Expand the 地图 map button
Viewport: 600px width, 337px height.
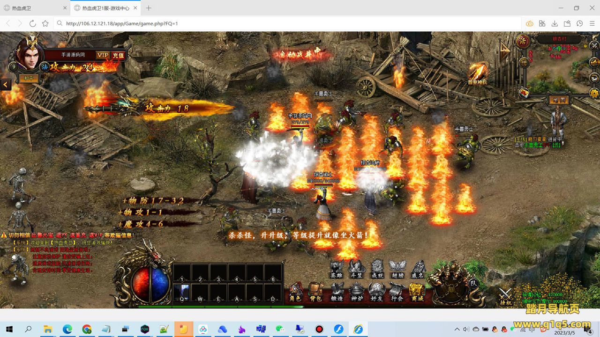tap(558, 100)
